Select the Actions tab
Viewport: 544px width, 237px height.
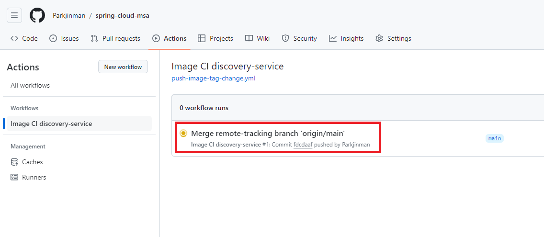pos(170,38)
